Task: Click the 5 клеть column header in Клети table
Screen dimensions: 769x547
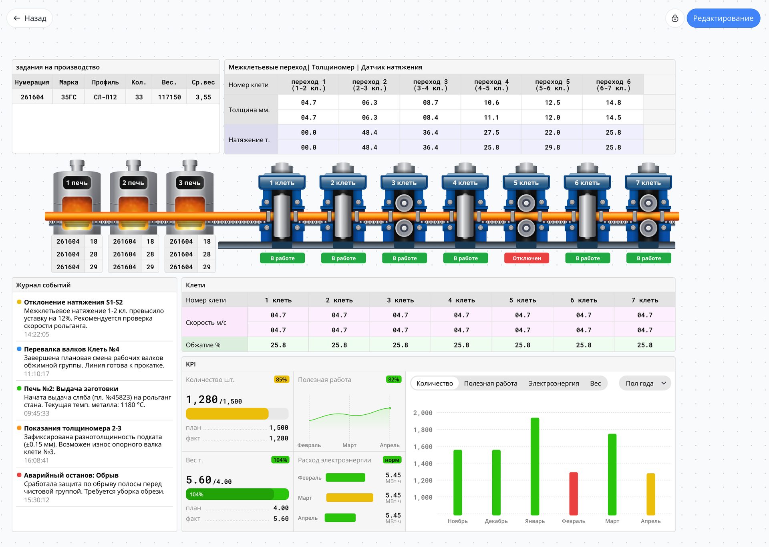Action: coord(523,300)
